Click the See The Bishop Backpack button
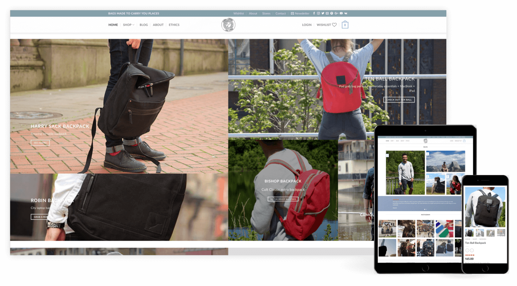This screenshot has width=517, height=286. pos(283,199)
